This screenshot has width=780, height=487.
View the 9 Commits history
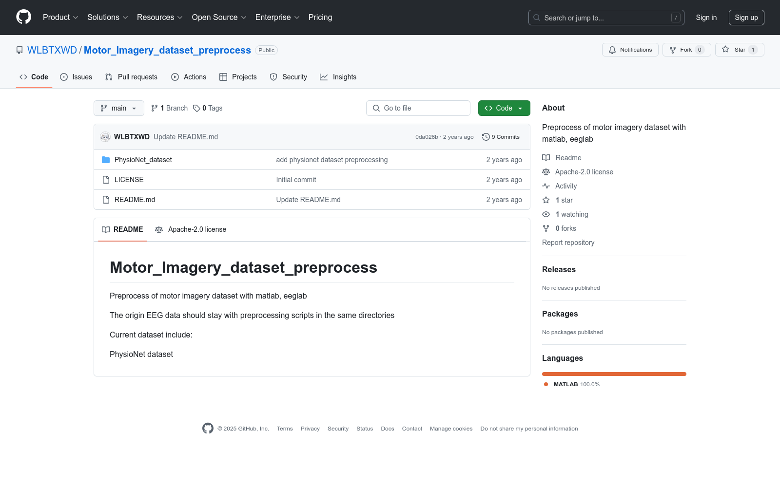coord(501,137)
